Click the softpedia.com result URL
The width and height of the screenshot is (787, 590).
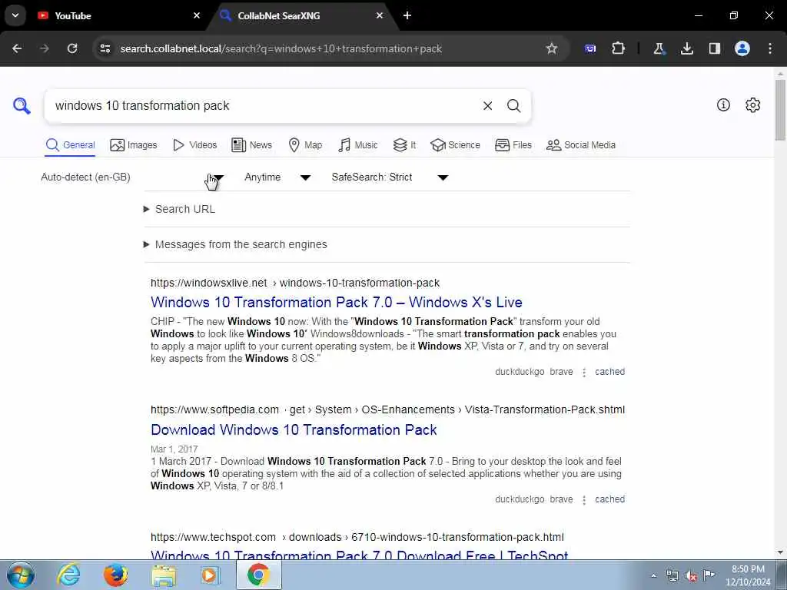(387, 409)
